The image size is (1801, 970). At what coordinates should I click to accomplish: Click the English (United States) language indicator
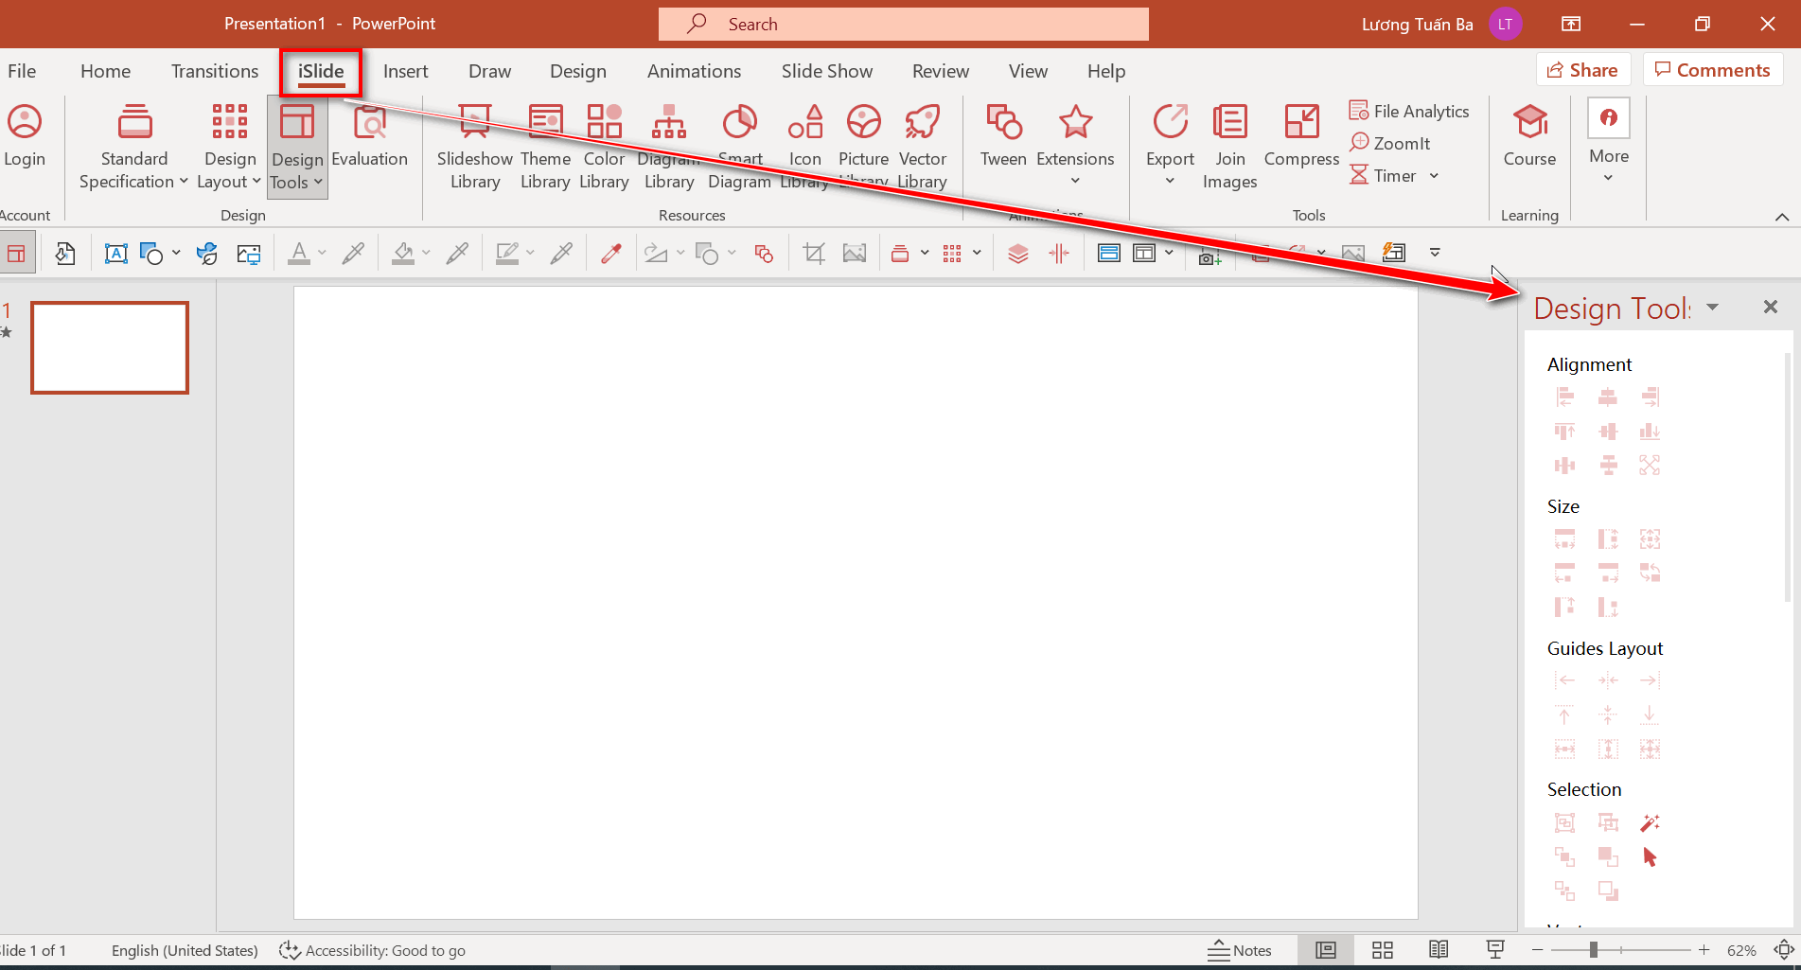click(x=185, y=950)
